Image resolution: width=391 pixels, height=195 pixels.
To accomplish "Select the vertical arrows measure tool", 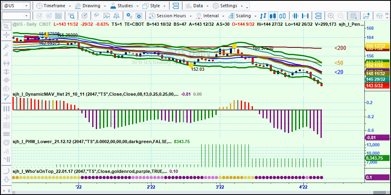I will tap(6, 72).
